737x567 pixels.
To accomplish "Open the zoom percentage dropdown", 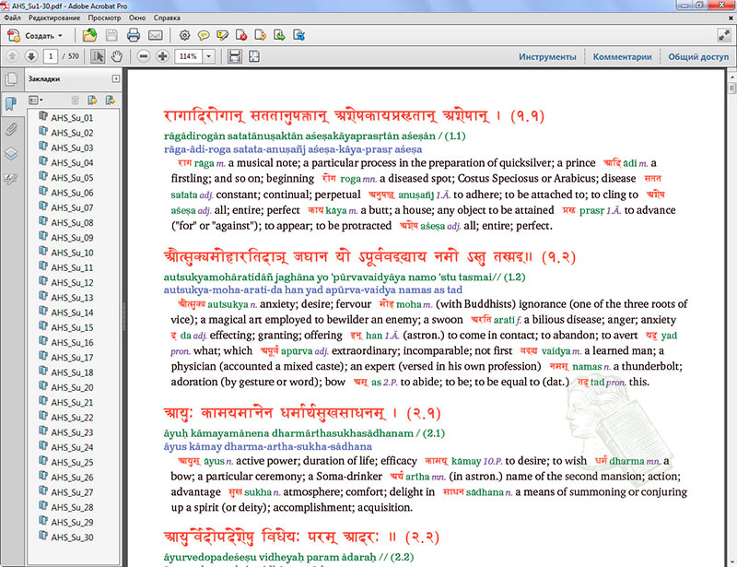I will (209, 56).
